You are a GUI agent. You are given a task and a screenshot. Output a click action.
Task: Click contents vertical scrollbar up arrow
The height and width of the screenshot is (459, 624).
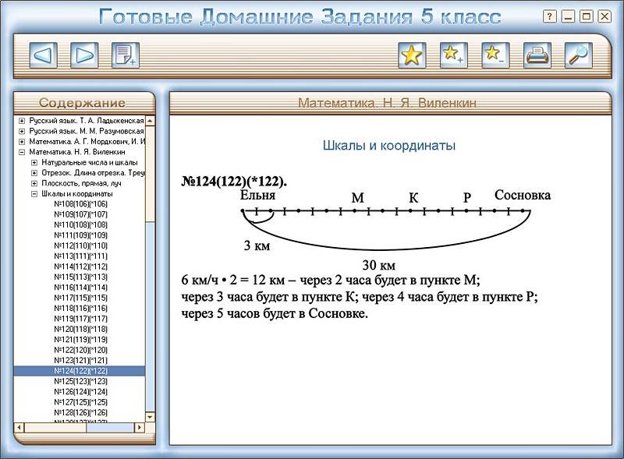point(150,121)
